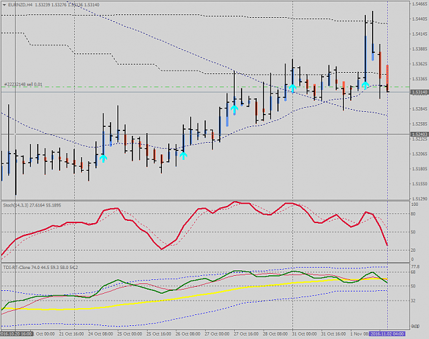
Task: Click the Stochastic scale value 20
Action: [414, 250]
